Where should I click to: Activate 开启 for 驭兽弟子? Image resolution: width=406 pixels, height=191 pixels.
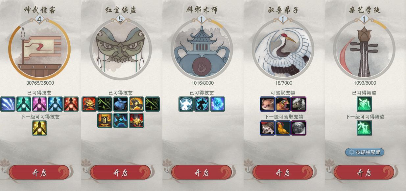point(283,173)
